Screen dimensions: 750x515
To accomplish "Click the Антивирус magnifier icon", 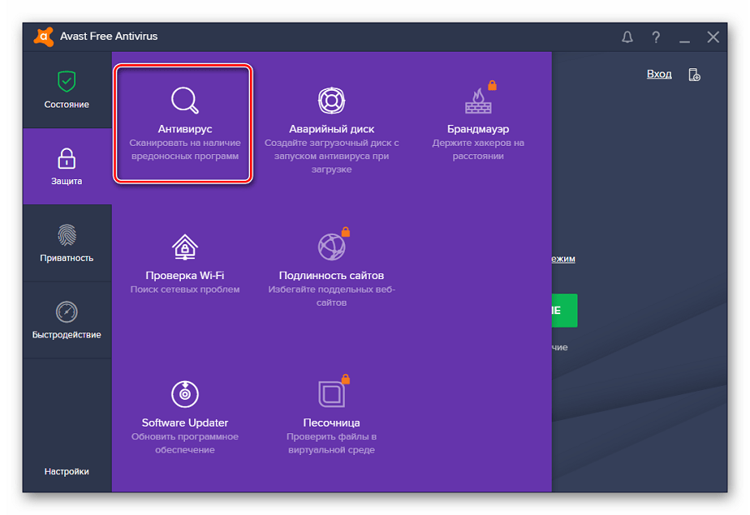I will pos(184,100).
